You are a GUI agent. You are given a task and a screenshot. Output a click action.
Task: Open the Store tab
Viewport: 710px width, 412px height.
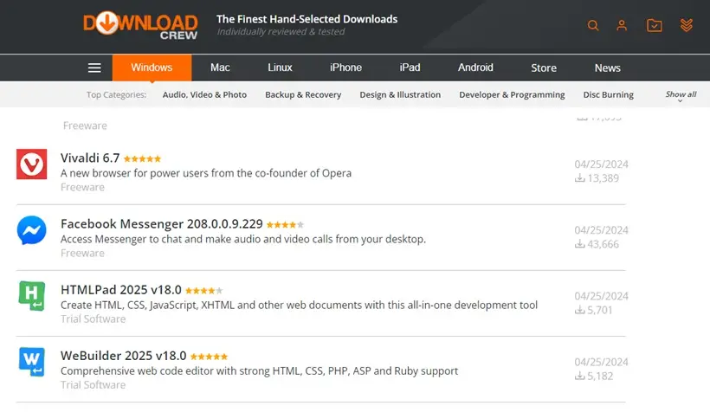tap(544, 68)
